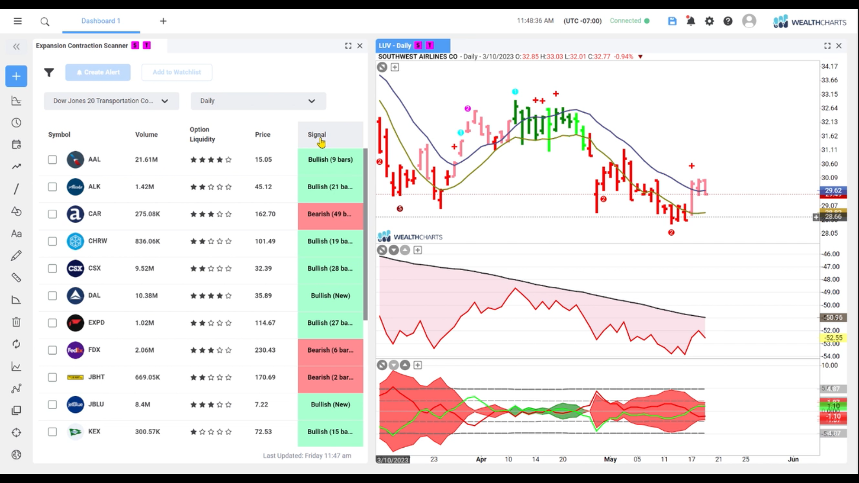859x483 pixels.
Task: Check the ALK row checkbox
Action: [52, 187]
